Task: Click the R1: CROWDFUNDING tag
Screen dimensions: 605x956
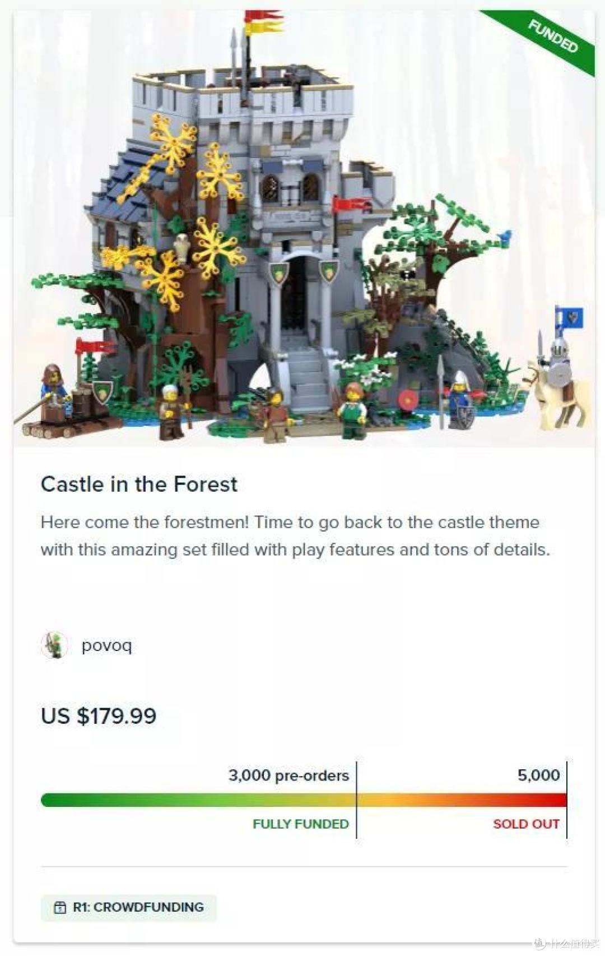Action: (129, 907)
